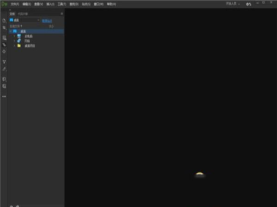Toggle the visual media queries bar icon
The height and width of the screenshot is (207, 277).
click(x=4, y=45)
